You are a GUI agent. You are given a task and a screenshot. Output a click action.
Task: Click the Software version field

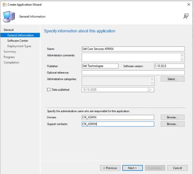pos(169,66)
